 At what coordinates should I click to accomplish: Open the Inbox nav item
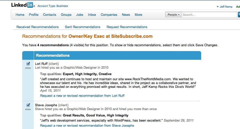[92, 15]
